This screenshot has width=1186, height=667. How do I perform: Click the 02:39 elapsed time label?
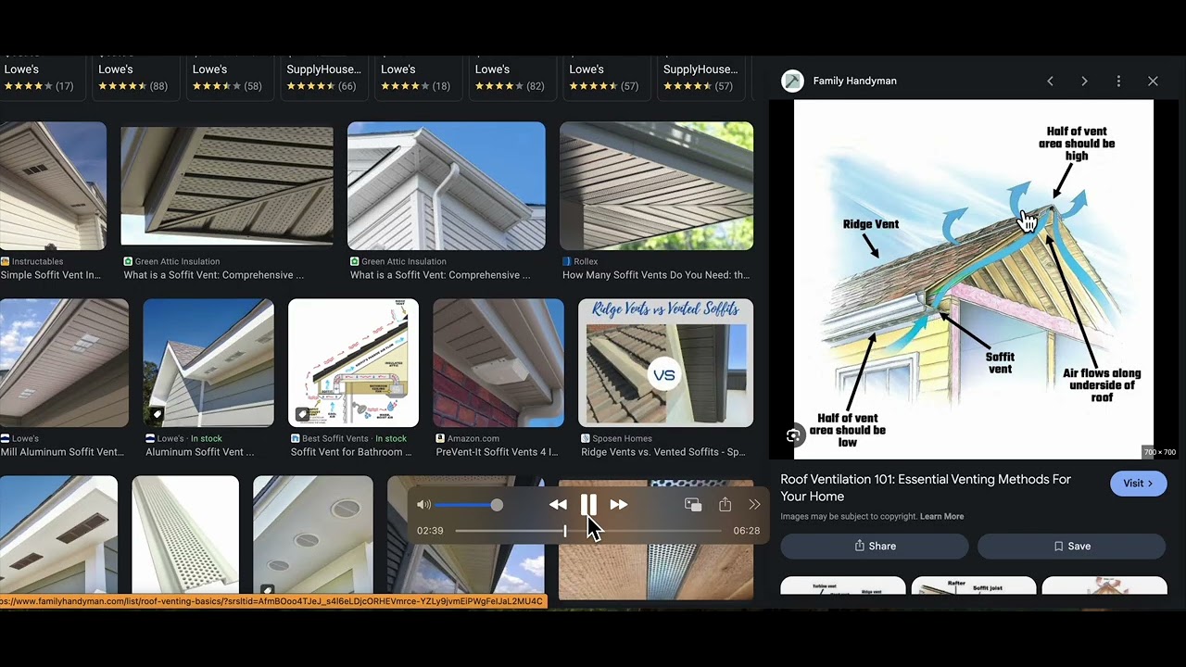[430, 531]
